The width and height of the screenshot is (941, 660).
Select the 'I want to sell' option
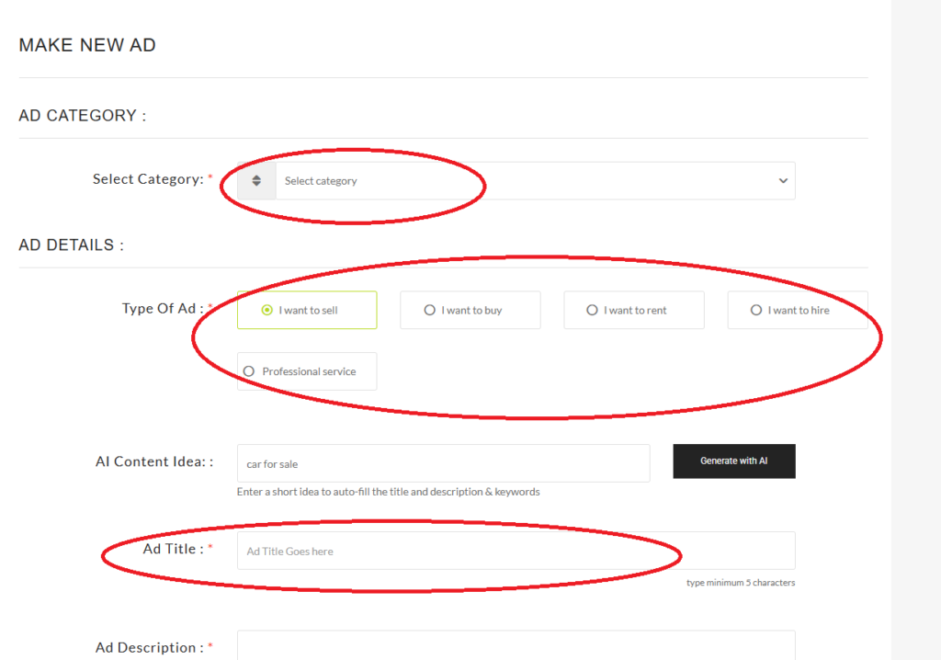pyautogui.click(x=307, y=310)
